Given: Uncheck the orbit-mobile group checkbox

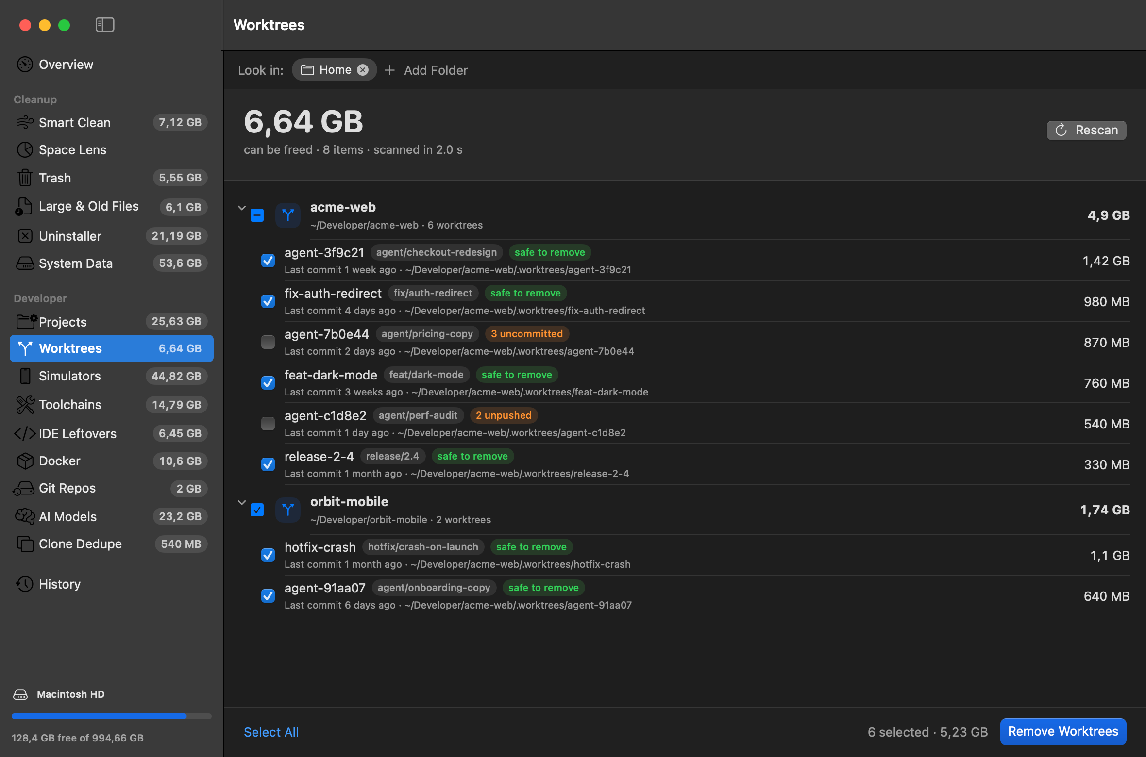Looking at the screenshot, I should [x=257, y=510].
